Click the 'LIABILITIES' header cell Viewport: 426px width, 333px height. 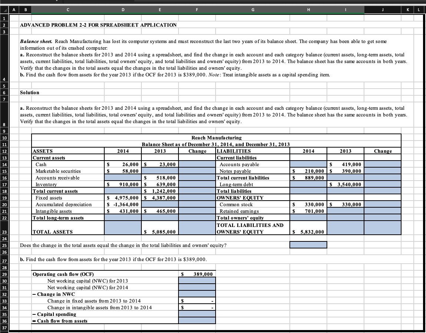[253, 151]
